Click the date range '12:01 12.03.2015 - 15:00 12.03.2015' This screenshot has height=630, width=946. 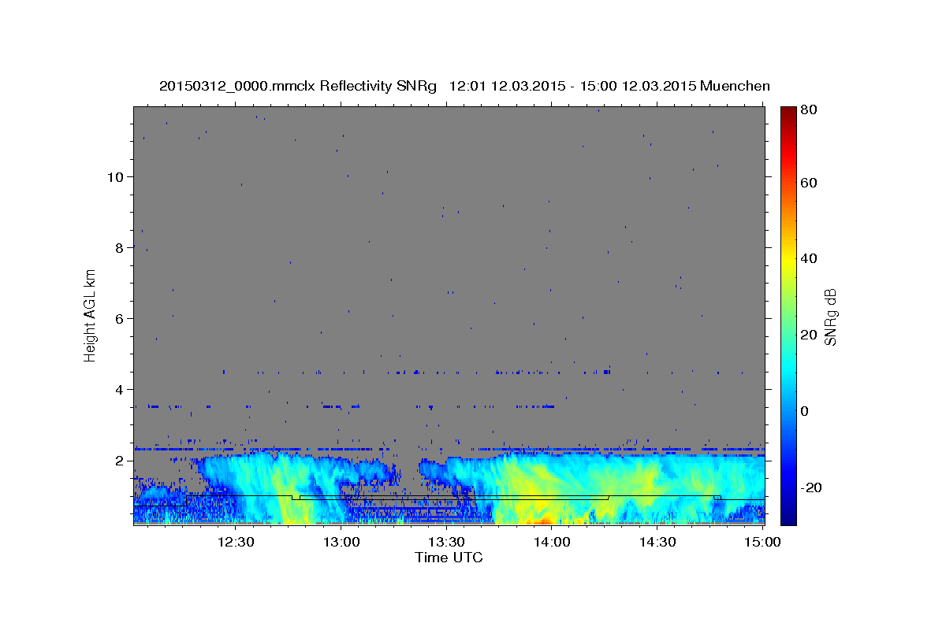point(572,86)
